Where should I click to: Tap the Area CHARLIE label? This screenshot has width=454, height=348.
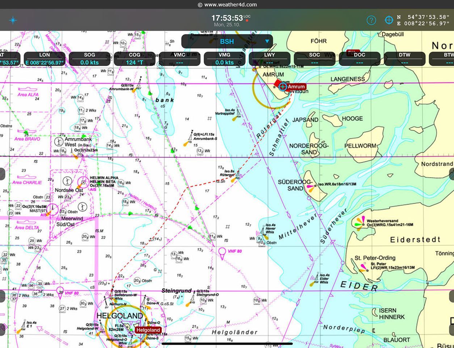coord(27,183)
